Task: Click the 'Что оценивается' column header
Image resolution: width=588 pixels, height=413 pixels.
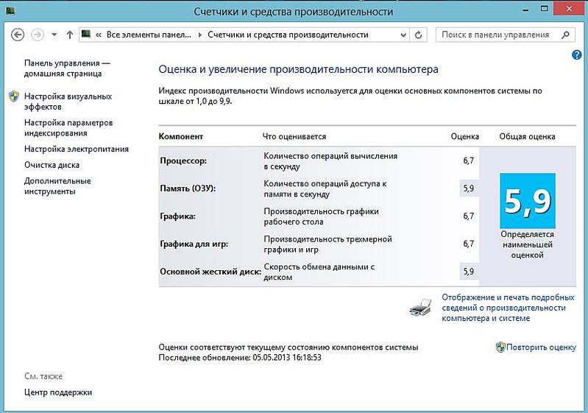Action: pos(294,136)
